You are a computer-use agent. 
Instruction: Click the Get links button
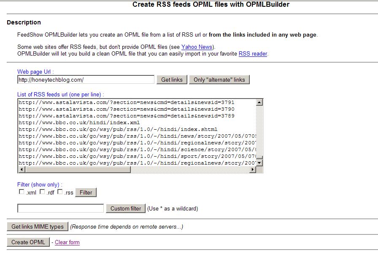coord(172,80)
